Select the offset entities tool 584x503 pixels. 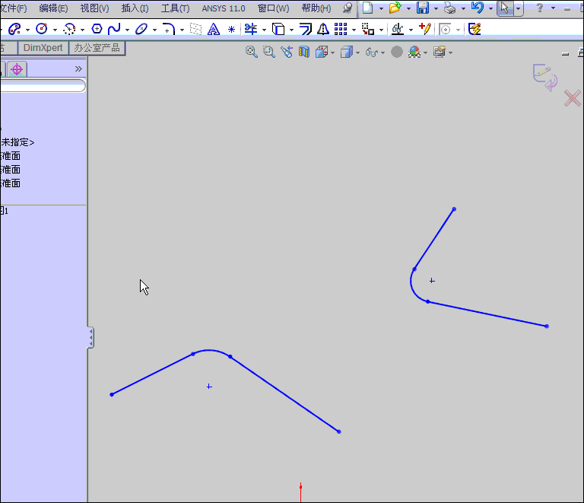click(306, 29)
